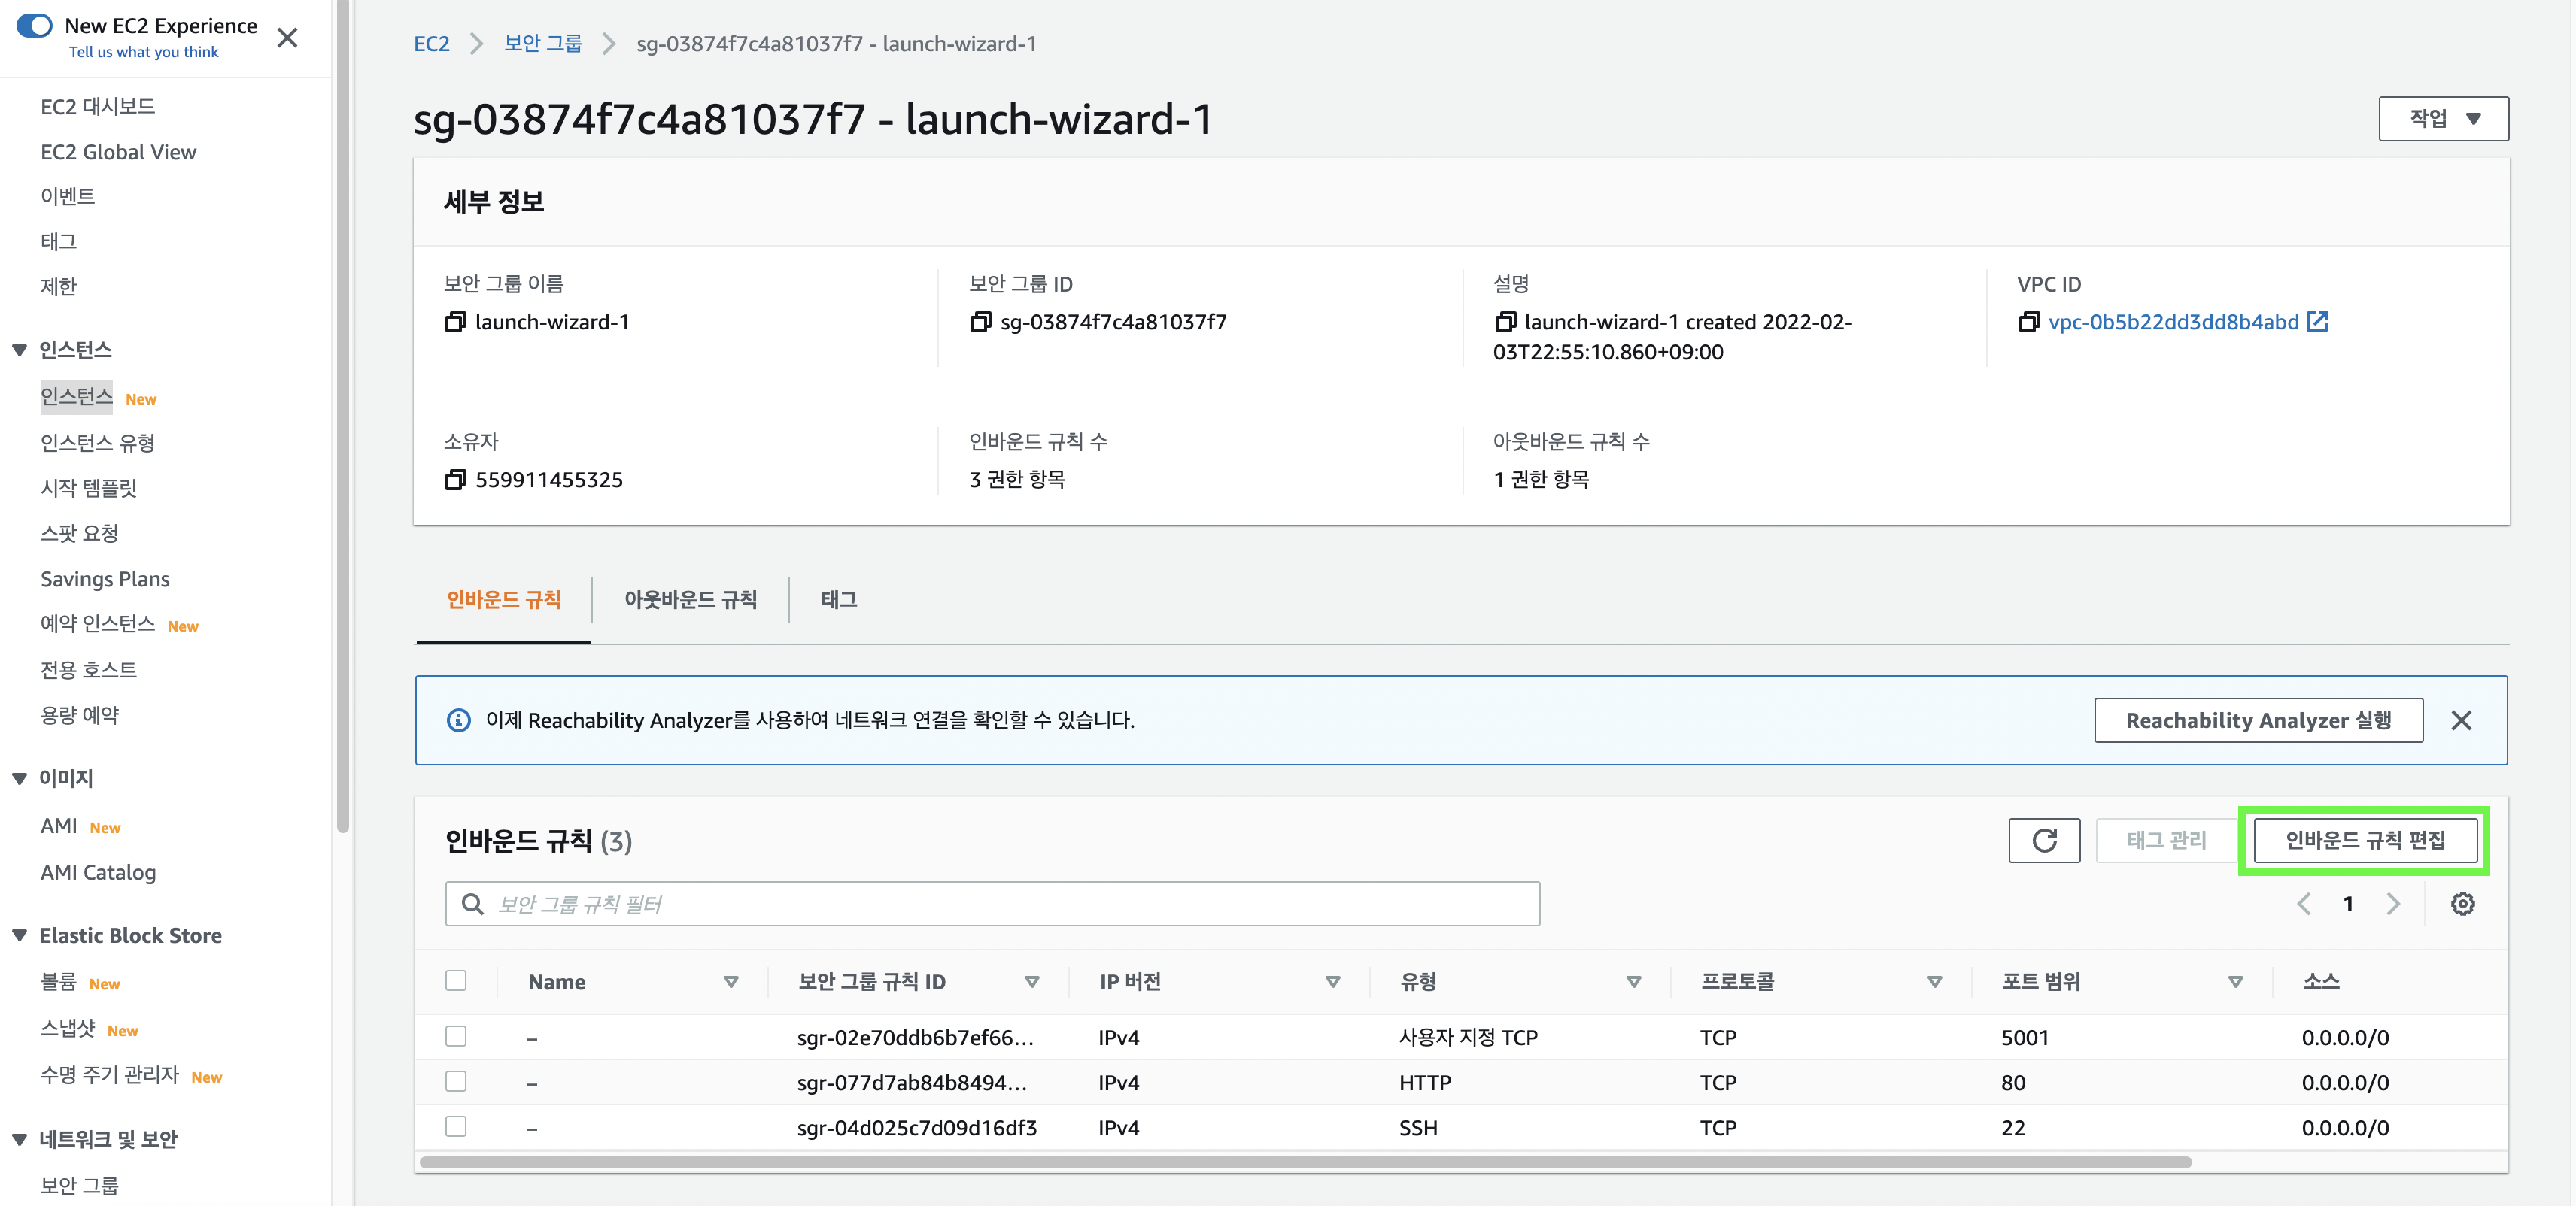
Task: Check the port 5001 custom TCP rule
Action: (456, 1036)
